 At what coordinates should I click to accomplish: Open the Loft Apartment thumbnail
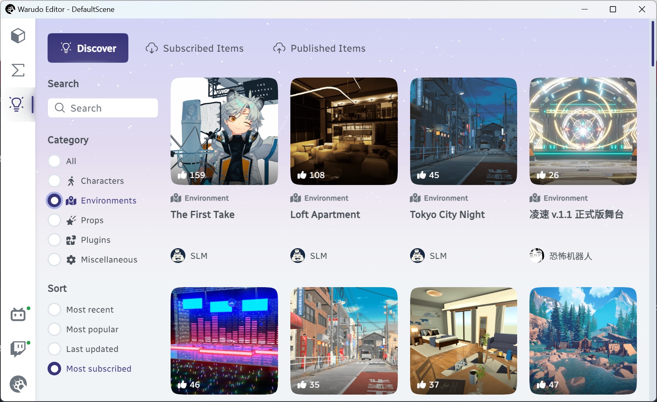344,131
